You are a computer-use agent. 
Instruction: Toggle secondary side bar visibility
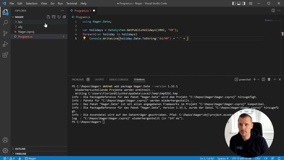click(x=244, y=4)
